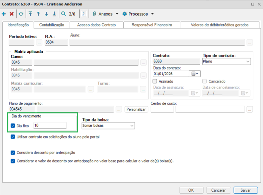
Task: Open the Aluno lookup button
Action: 250,42
